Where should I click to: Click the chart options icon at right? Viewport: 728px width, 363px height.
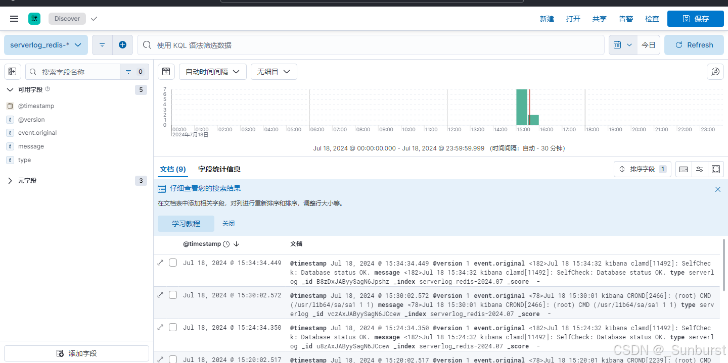coord(715,72)
